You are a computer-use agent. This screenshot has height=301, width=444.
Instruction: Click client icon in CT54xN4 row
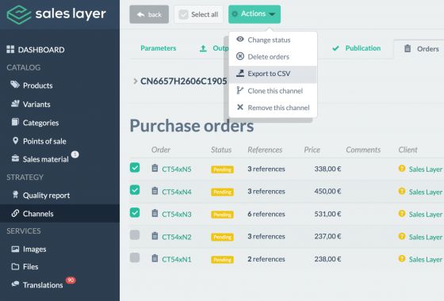tap(402, 191)
